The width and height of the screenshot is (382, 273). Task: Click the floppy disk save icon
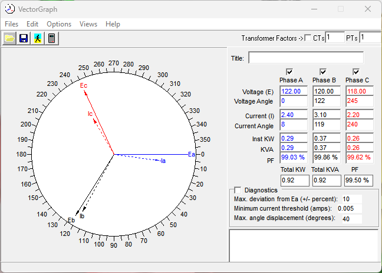(24, 38)
